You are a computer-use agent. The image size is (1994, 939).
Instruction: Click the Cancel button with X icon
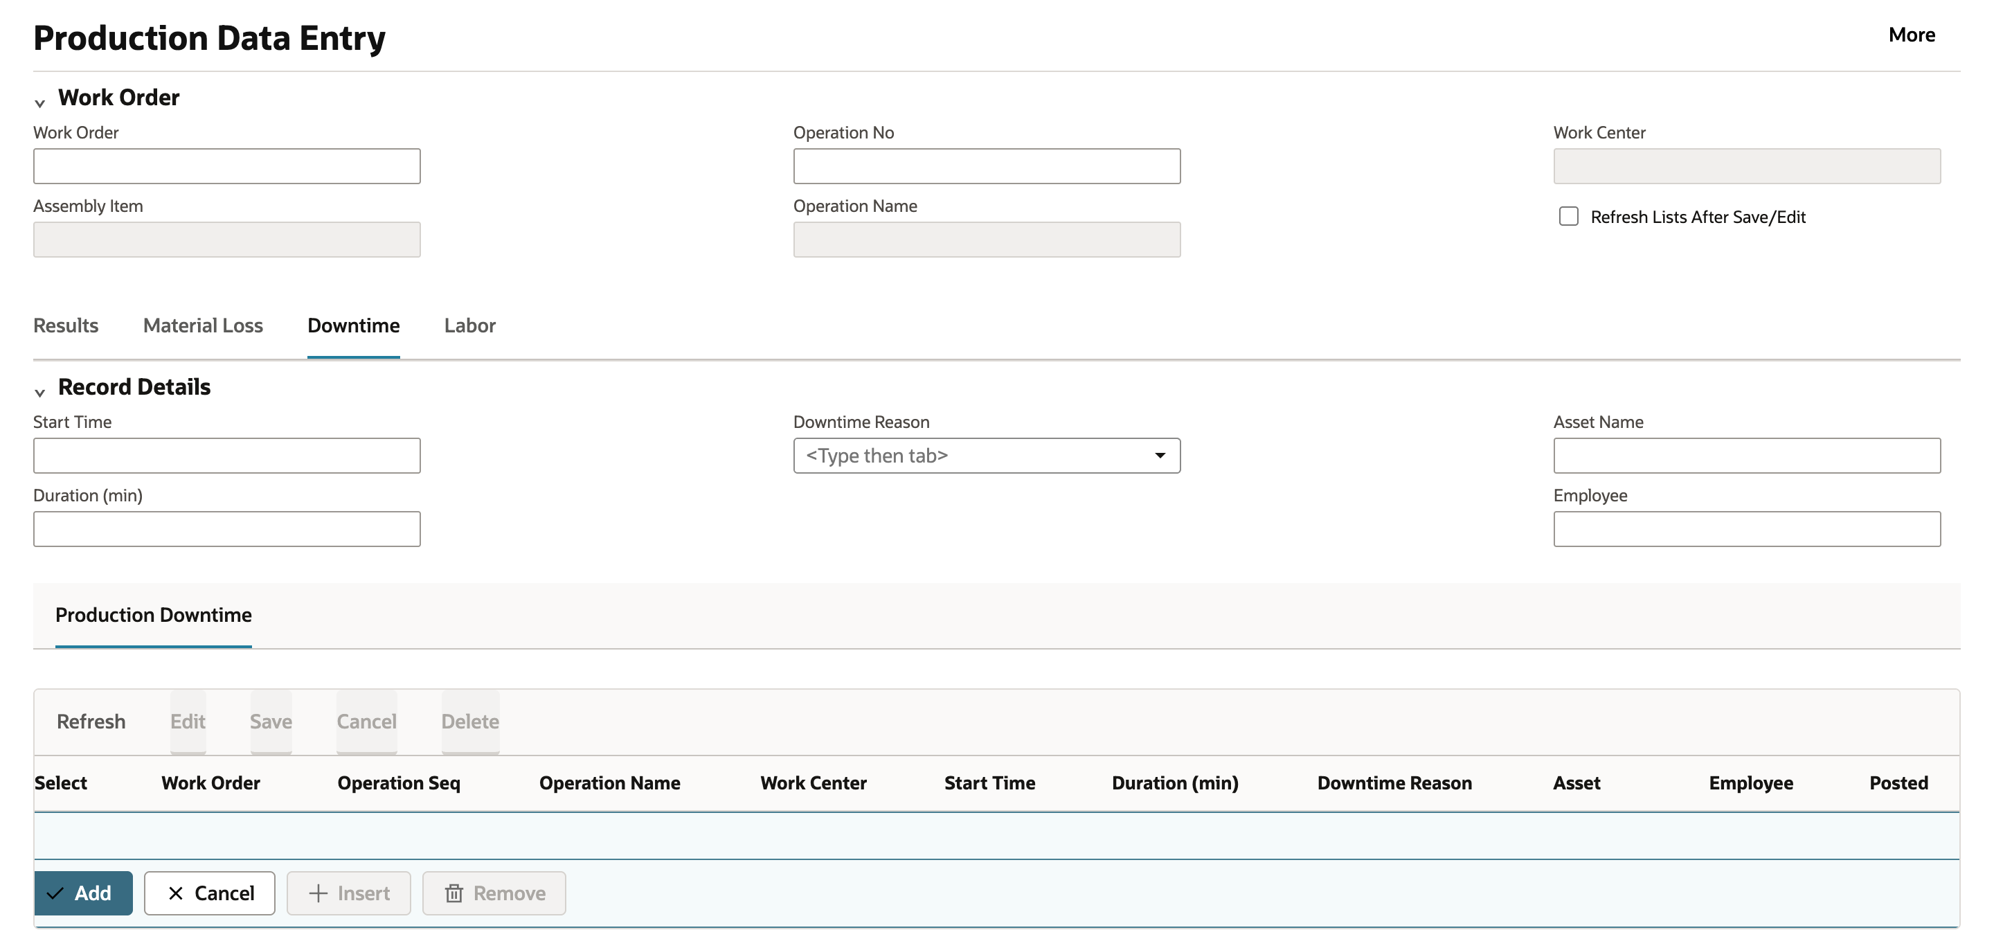click(x=210, y=893)
